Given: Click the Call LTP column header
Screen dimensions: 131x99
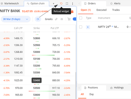Looking at the screenshot, I should 18,28.
